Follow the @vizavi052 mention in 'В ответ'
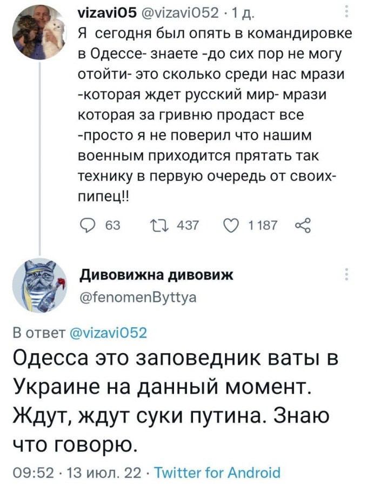Screen dimensions: 367x486 [109, 333]
